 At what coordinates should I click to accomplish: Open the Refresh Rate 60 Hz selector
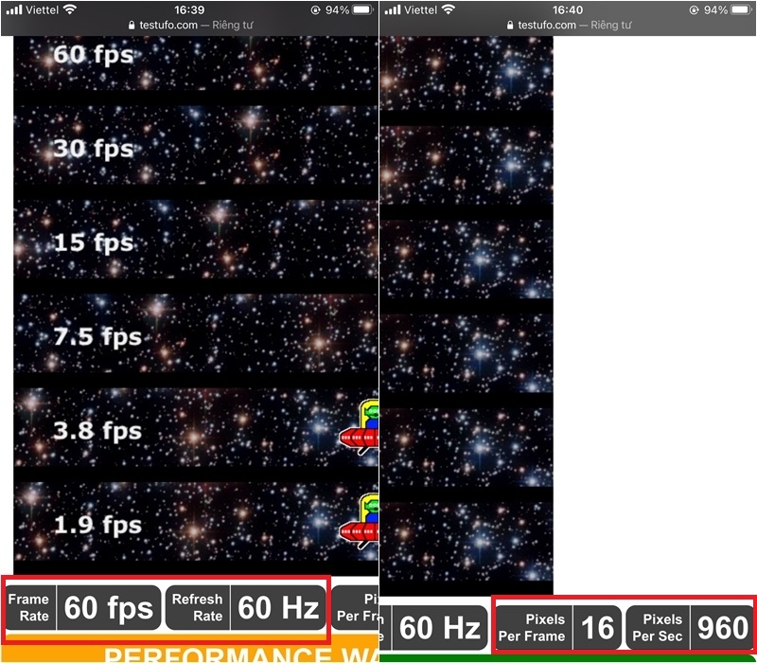[x=246, y=607]
